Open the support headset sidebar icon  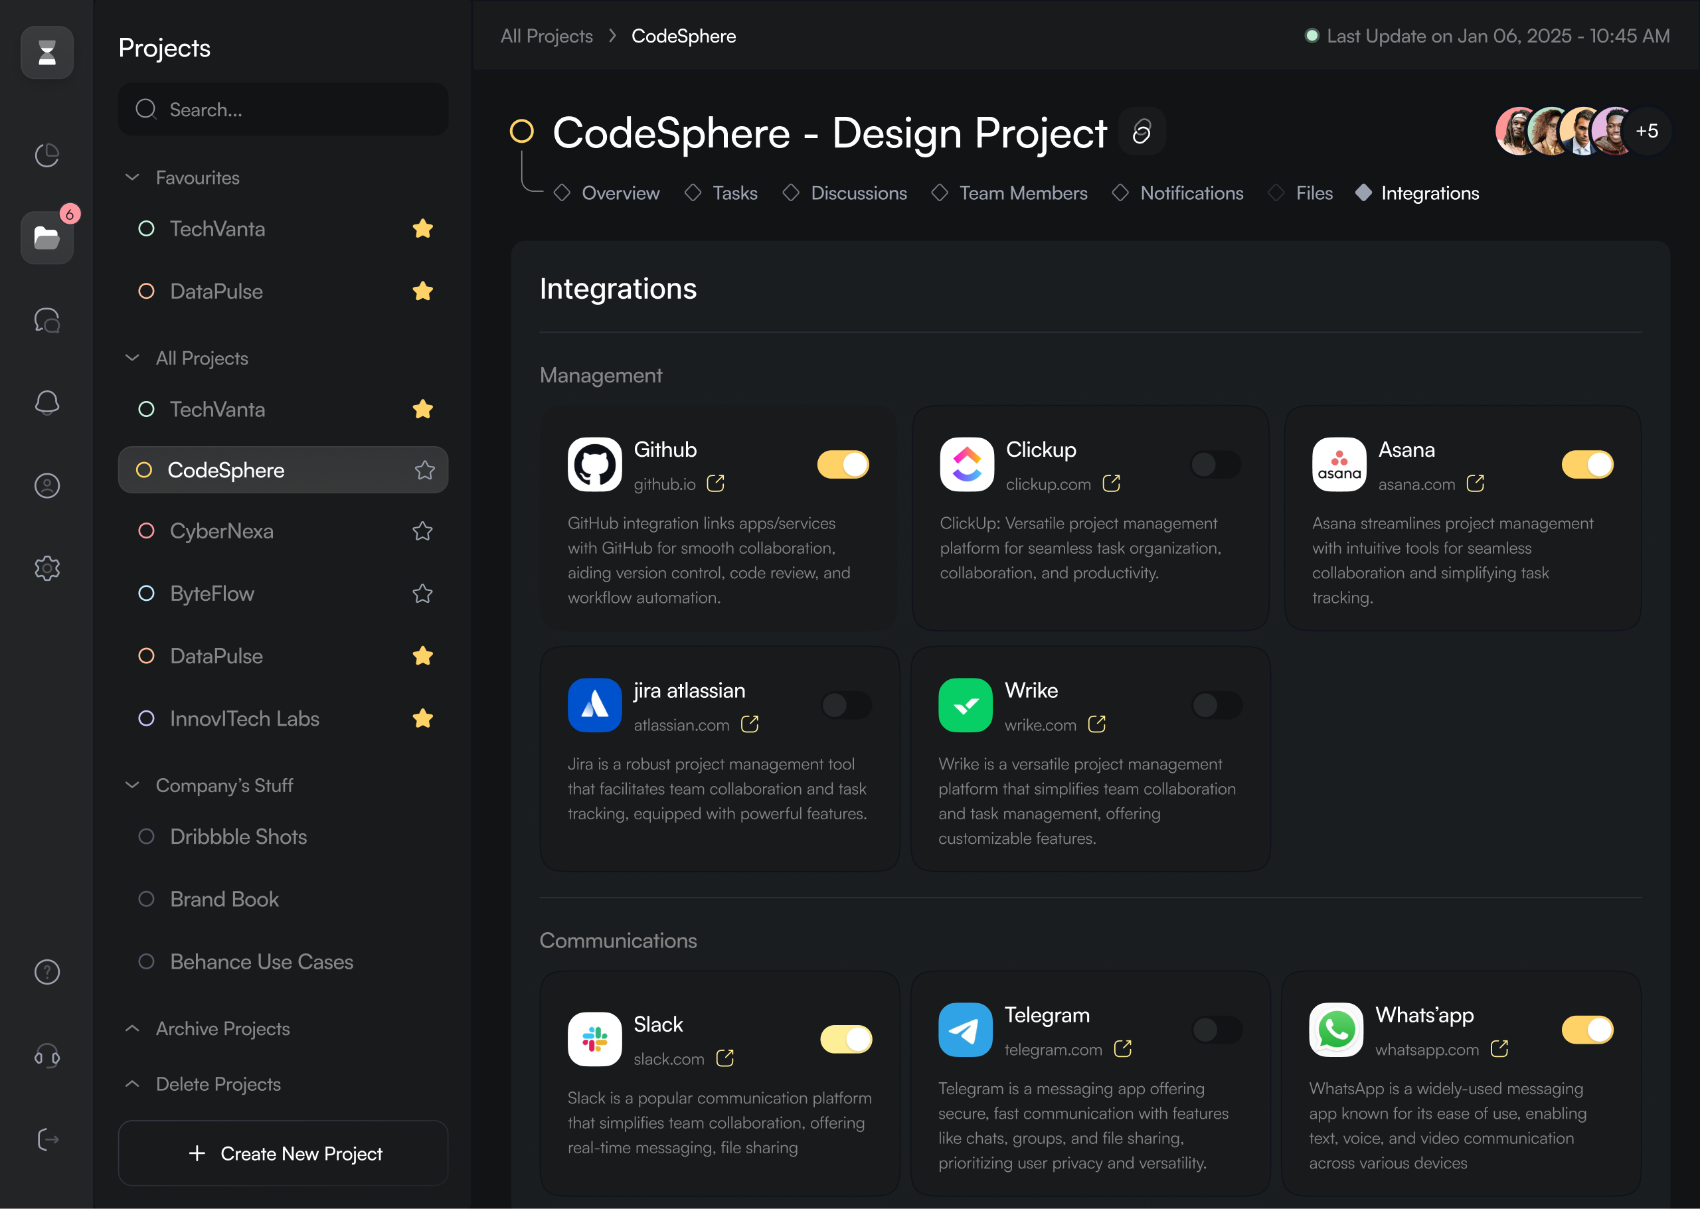[47, 1056]
